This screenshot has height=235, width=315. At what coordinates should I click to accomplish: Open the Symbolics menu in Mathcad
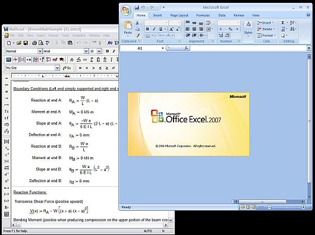coord(78,36)
